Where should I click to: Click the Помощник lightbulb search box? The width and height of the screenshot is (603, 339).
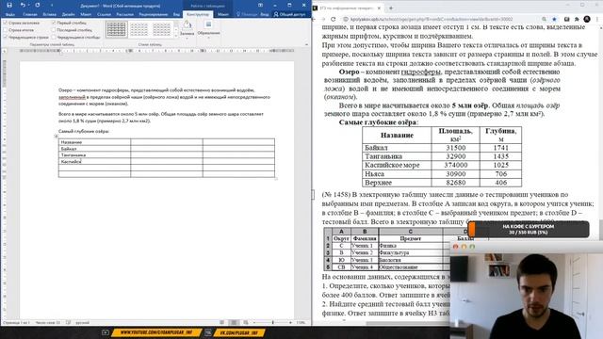click(247, 14)
